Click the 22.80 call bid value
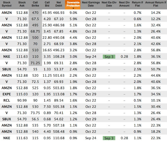The image size is (167, 141). (47, 38)
